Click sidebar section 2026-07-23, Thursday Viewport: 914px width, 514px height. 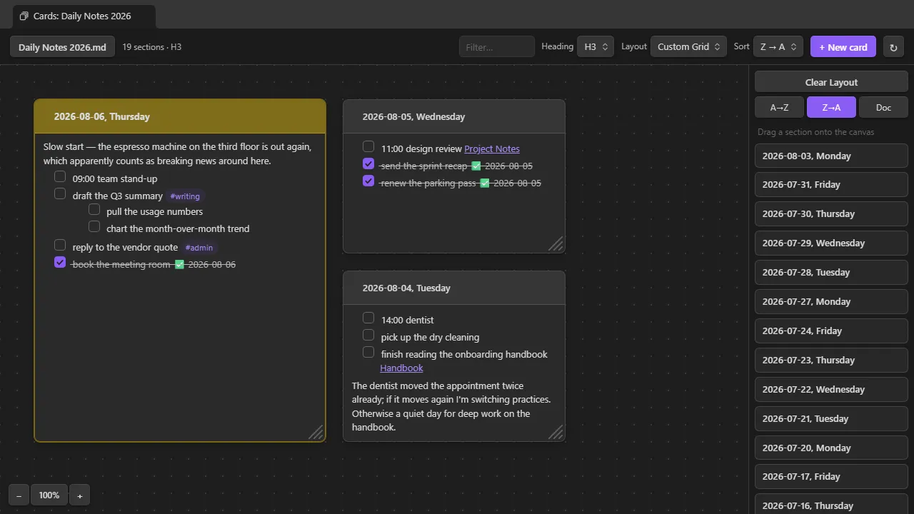[x=831, y=361]
